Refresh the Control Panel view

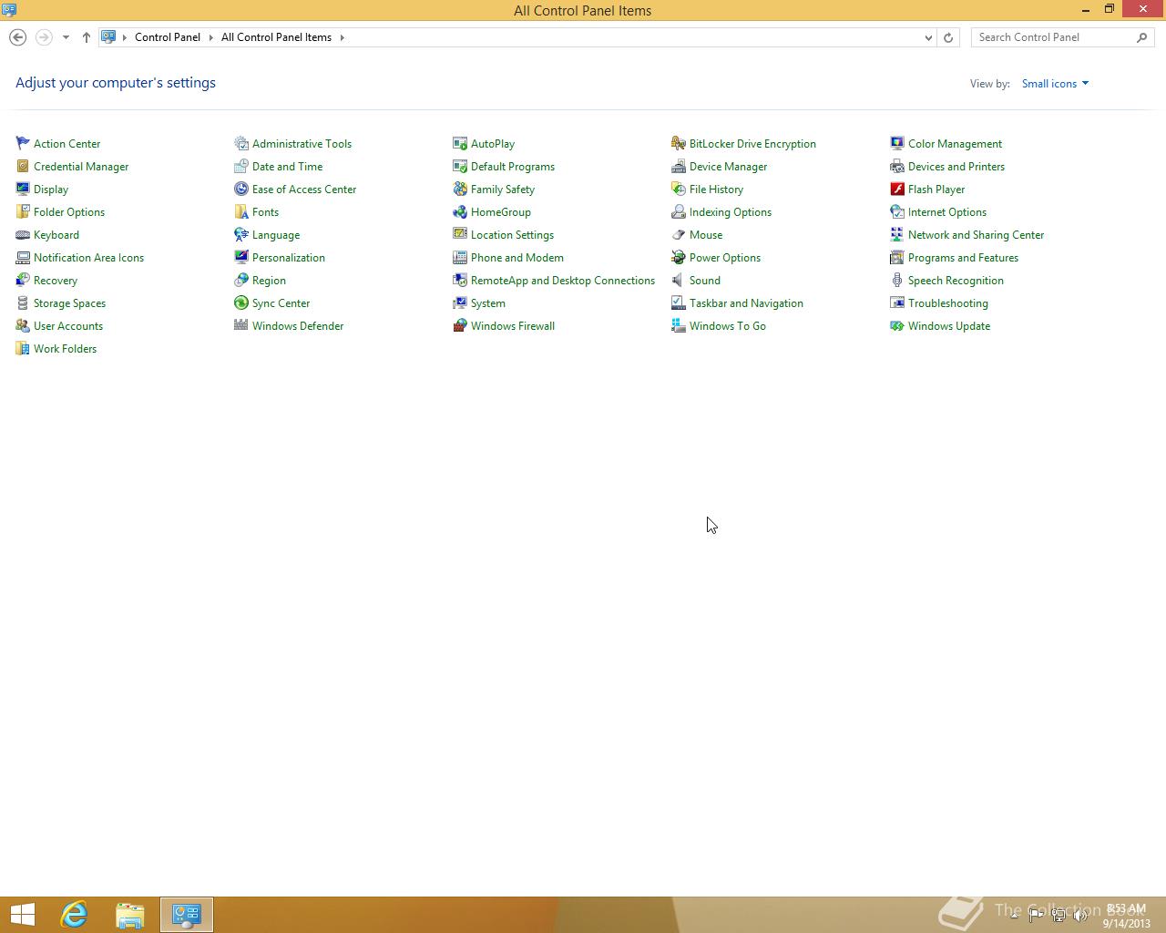pos(948,37)
